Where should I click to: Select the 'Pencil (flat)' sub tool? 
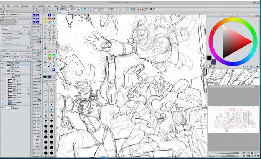click(x=36, y=81)
